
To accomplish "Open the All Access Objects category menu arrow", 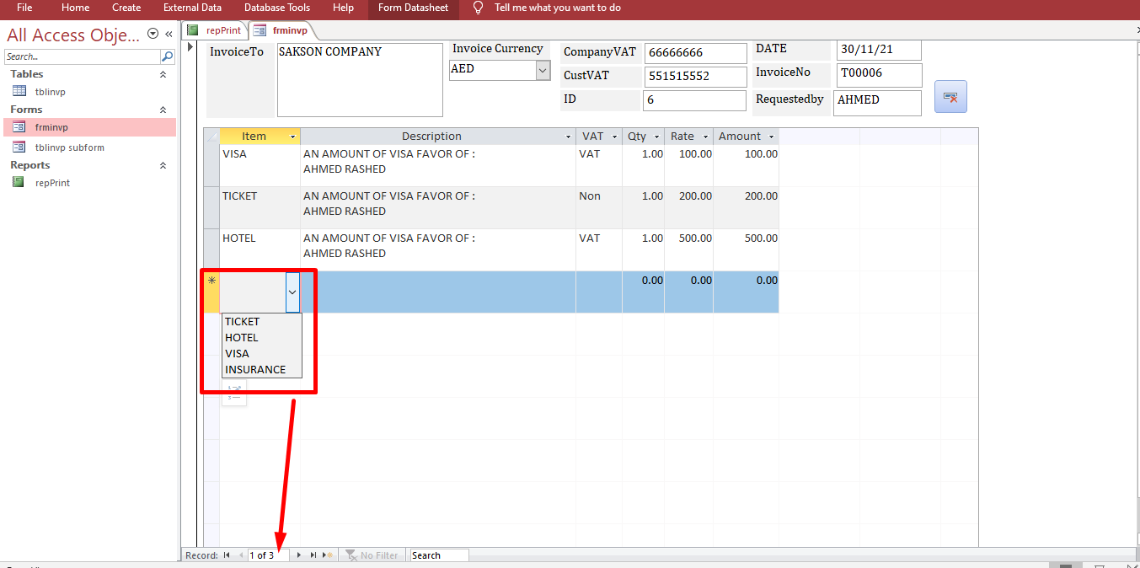I will click(153, 34).
